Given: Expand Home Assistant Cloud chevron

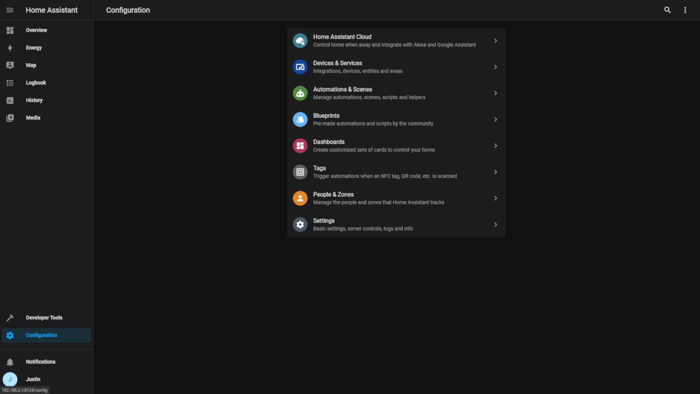Looking at the screenshot, I should point(496,41).
